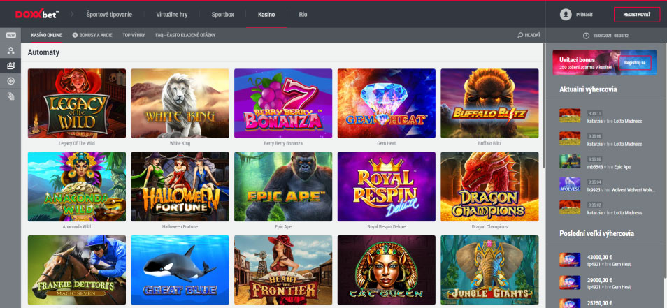Image resolution: width=667 pixels, height=308 pixels.
Task: Click Registruj sa on welcome banner
Action: pyautogui.click(x=635, y=63)
